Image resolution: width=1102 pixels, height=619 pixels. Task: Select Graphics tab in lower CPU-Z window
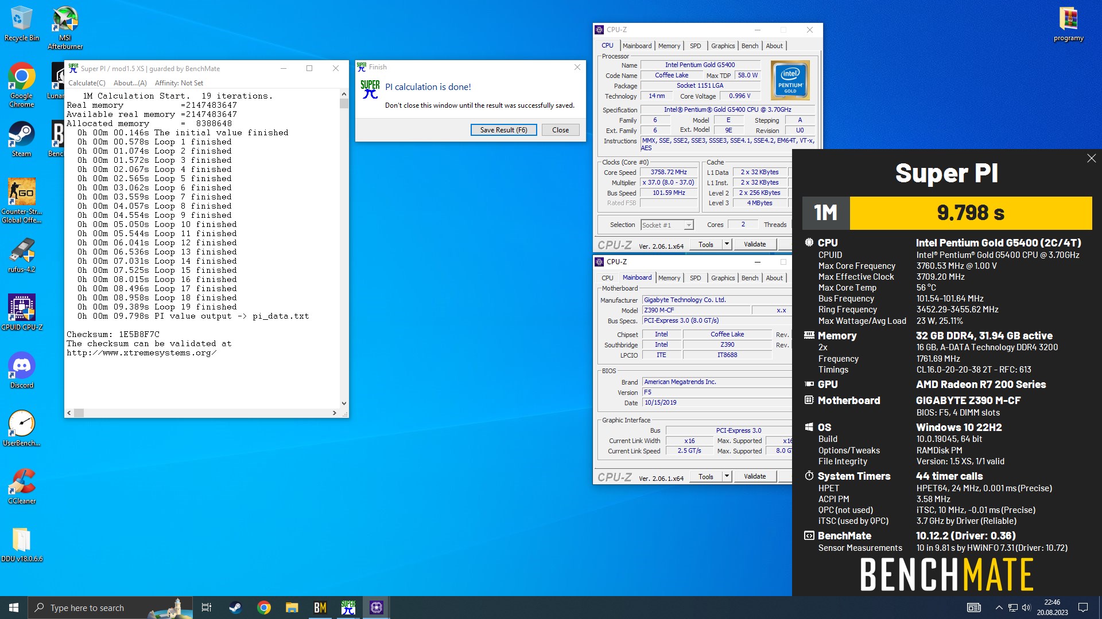(x=723, y=278)
